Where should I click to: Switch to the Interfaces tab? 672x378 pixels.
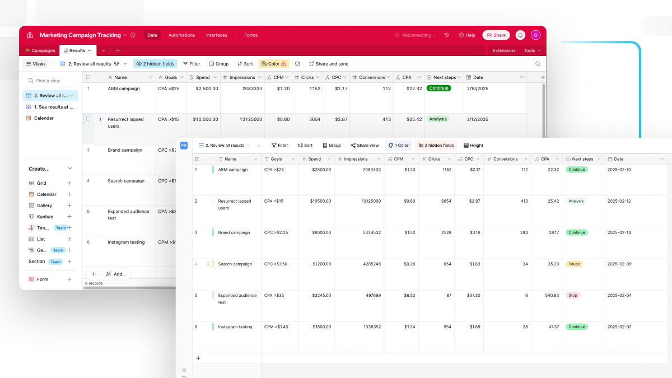point(216,35)
